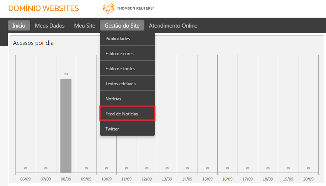Click the 06/09 date label
Image resolution: width=326 pixels, height=186 pixels.
coord(25,179)
